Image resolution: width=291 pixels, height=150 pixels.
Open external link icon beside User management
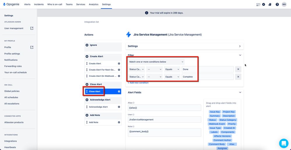tap(32, 28)
